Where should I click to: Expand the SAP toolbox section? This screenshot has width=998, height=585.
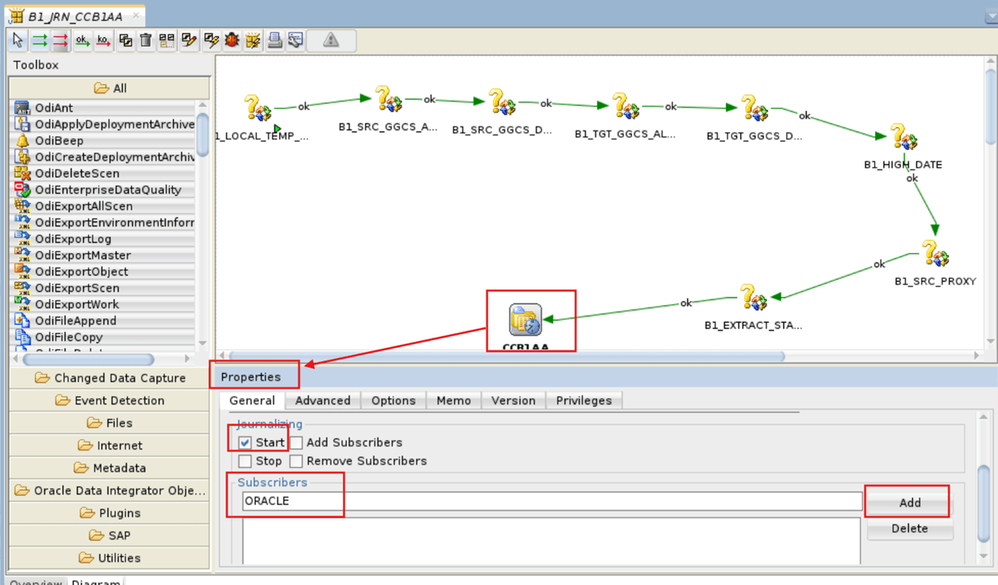[109, 535]
